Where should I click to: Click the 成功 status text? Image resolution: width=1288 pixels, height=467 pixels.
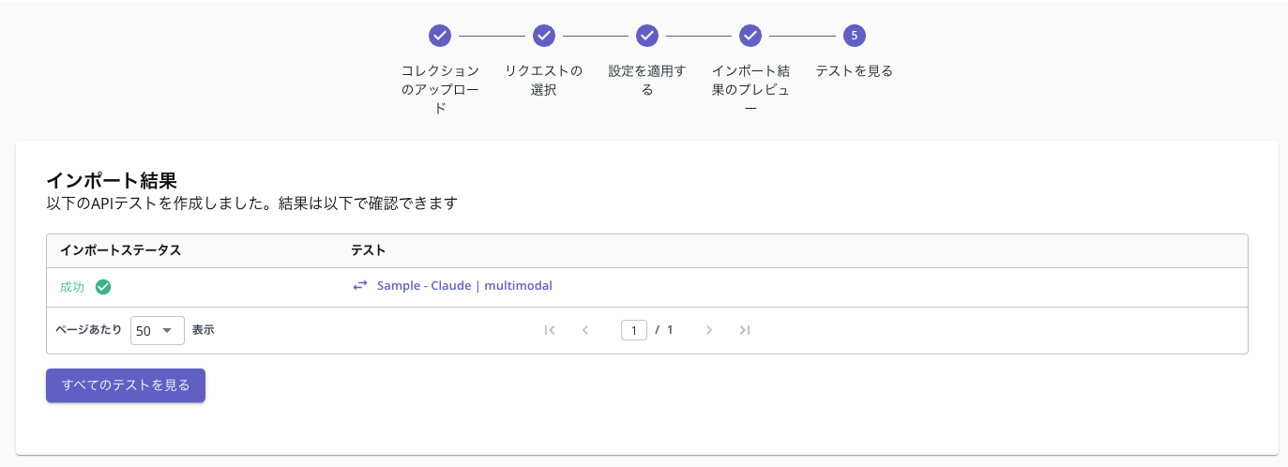(x=72, y=287)
